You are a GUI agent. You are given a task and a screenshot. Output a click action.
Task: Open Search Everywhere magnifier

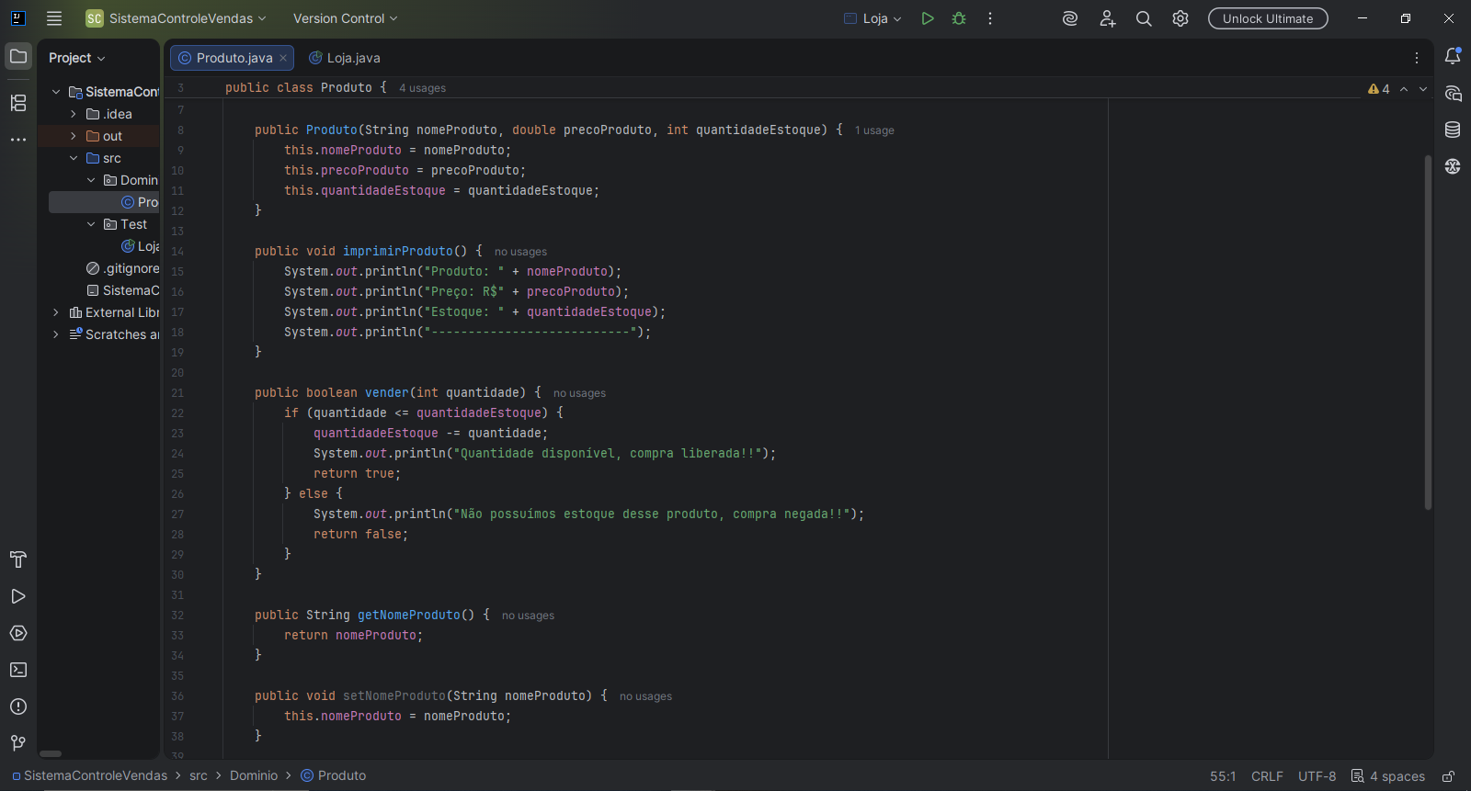pos(1144,18)
